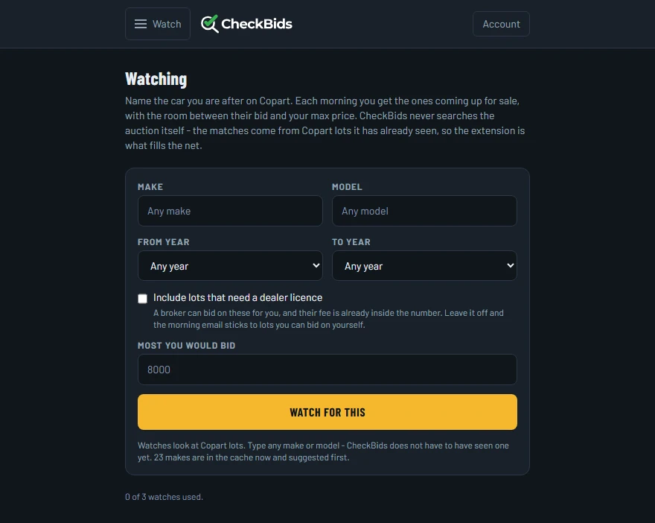Focus the Any make input field
The image size is (655, 523).
click(230, 211)
